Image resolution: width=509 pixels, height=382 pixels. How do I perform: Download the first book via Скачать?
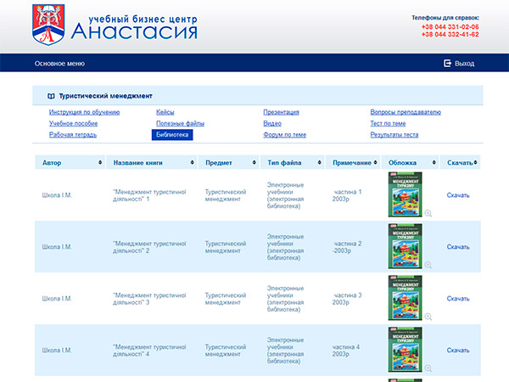[x=458, y=195]
